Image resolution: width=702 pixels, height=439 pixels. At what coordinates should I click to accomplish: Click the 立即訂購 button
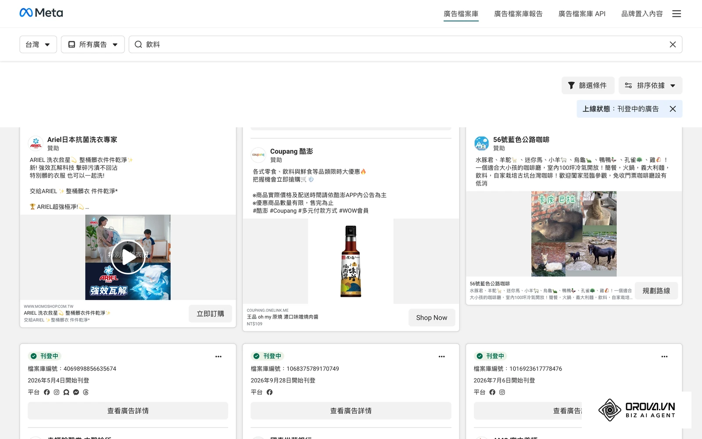tap(210, 313)
